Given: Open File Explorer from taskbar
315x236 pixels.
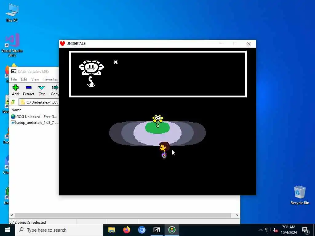Looking at the screenshot, I should pos(111,230).
